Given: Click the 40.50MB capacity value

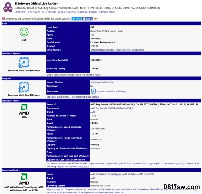Looking at the screenshot, I should tap(95, 145).
